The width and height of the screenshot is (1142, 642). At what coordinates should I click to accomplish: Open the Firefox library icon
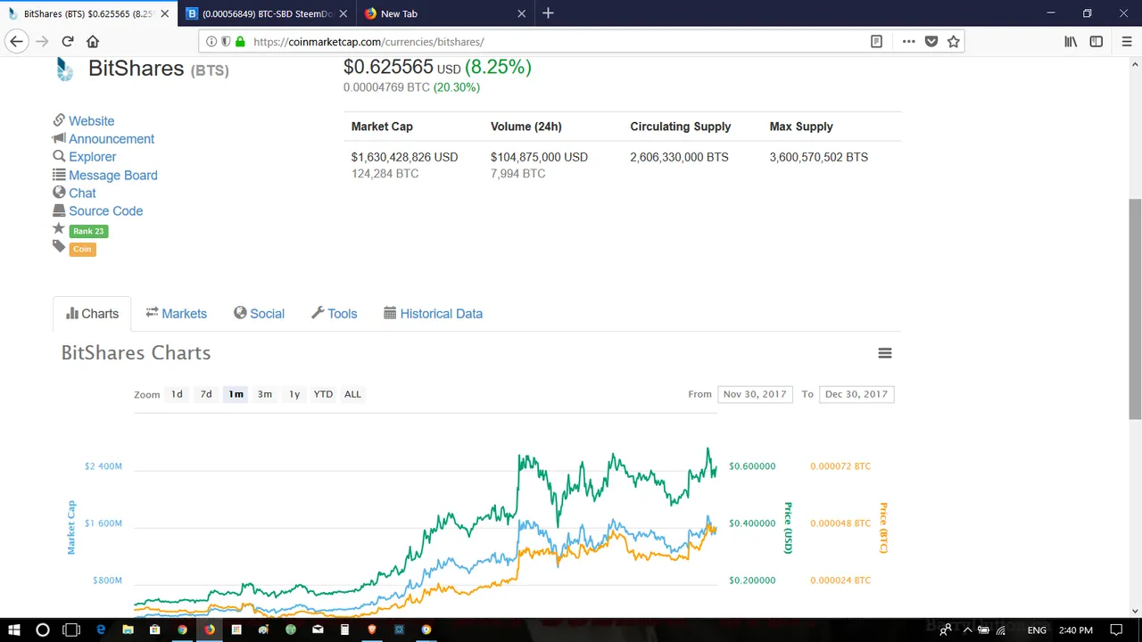(1071, 41)
